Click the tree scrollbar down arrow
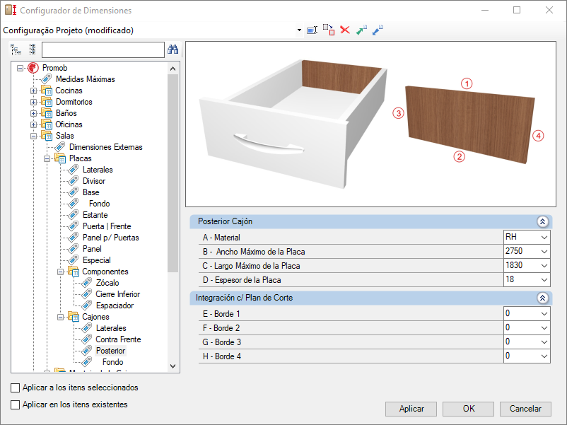This screenshot has width=567, height=425. pyautogui.click(x=173, y=366)
